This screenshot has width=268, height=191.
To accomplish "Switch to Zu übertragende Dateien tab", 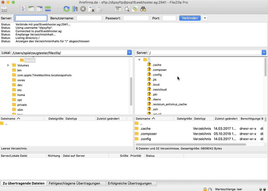I will (x=24, y=183).
